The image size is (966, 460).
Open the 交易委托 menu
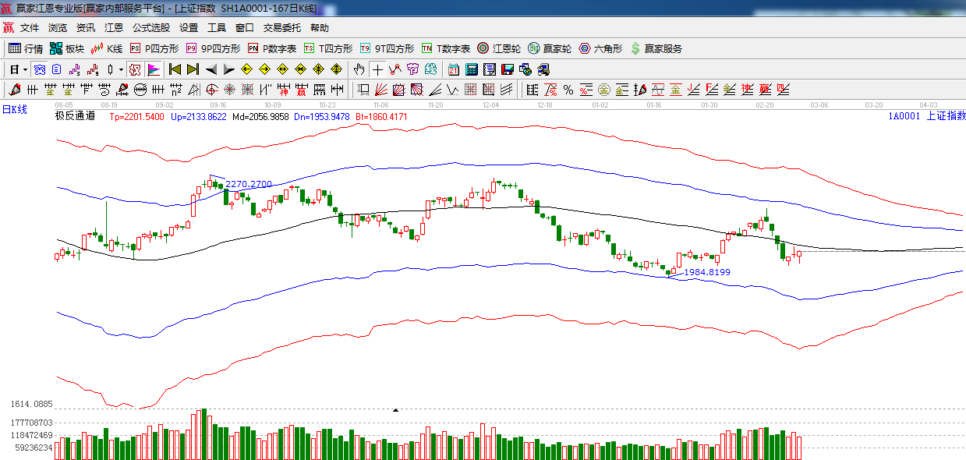(x=281, y=27)
